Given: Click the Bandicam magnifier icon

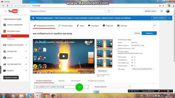Looking at the screenshot, I should pyautogui.click(x=135, y=91).
